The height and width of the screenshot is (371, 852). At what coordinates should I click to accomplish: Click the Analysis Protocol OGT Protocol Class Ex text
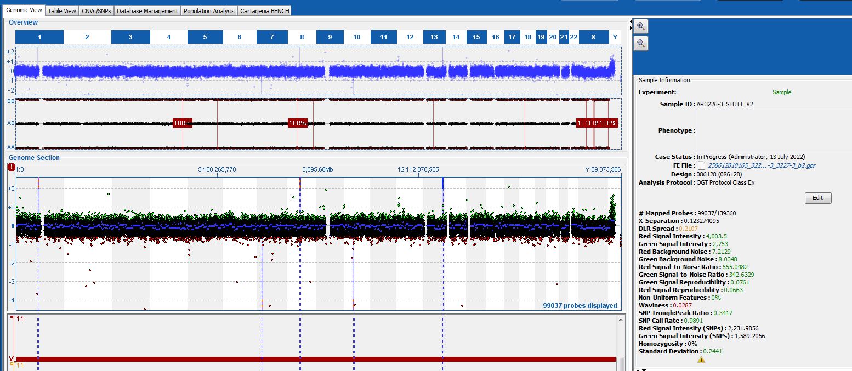725,182
